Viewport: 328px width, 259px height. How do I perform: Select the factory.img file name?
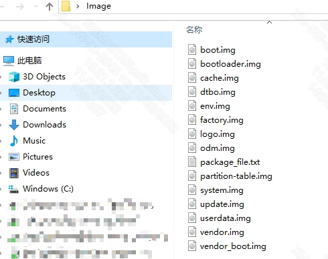[x=222, y=120]
